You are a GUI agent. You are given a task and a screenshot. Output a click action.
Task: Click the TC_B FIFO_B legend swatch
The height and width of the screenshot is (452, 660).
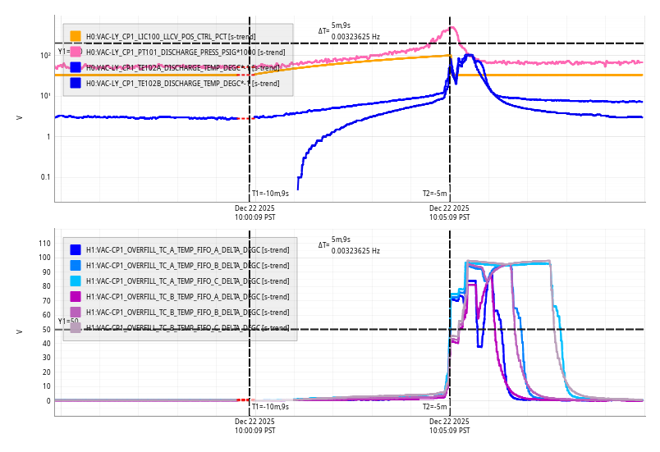76,312
